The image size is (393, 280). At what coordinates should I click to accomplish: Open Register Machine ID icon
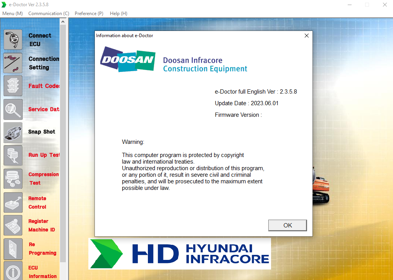click(x=13, y=225)
